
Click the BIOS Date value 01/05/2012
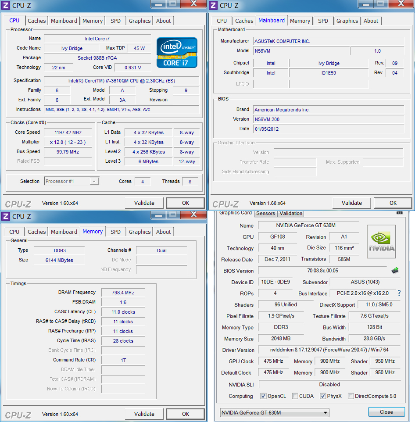pos(329,129)
